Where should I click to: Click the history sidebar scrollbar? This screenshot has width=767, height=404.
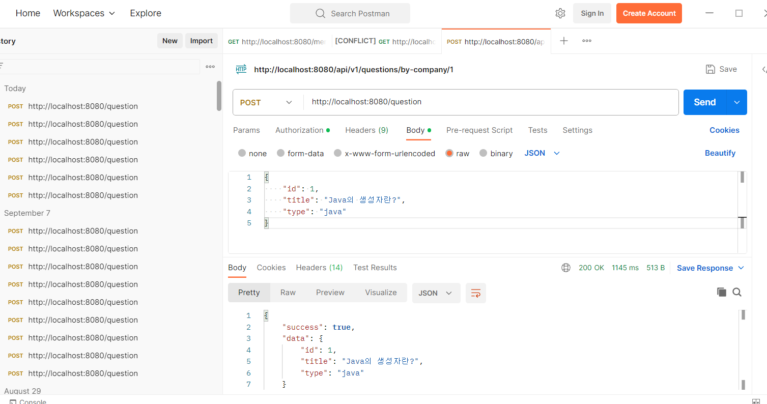point(219,96)
